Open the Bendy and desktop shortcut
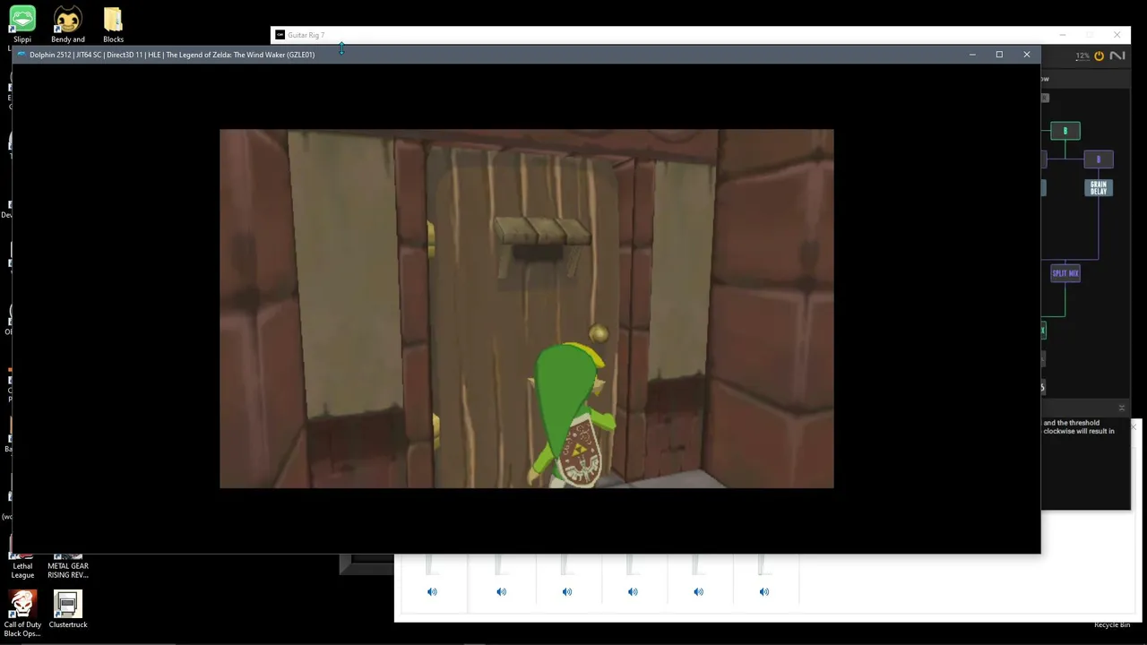The height and width of the screenshot is (645, 1147). pos(67,24)
